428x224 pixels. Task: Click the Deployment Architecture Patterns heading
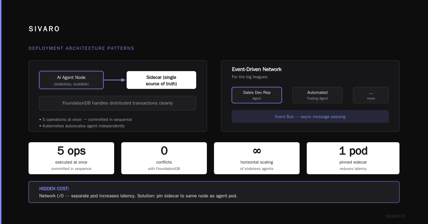[81, 48]
